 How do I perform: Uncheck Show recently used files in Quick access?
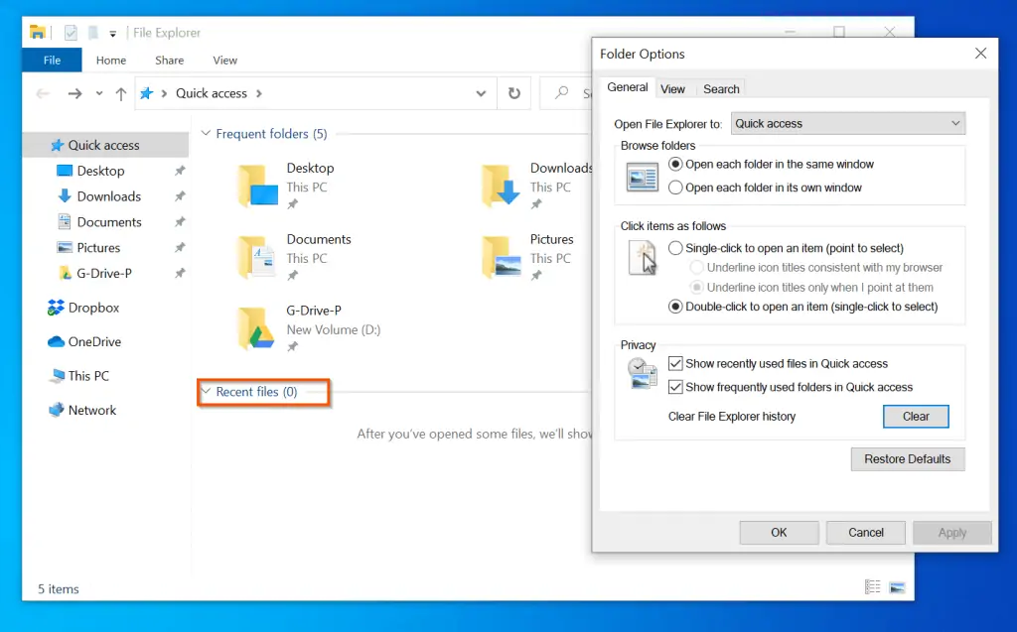click(x=677, y=364)
